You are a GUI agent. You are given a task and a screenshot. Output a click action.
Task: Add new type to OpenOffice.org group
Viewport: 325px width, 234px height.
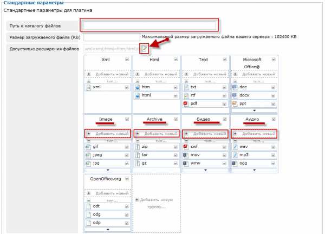pos(108,193)
